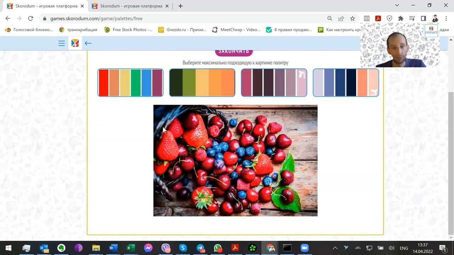Open Viber from the taskbar
The height and width of the screenshot is (255, 454).
[x=166, y=248]
